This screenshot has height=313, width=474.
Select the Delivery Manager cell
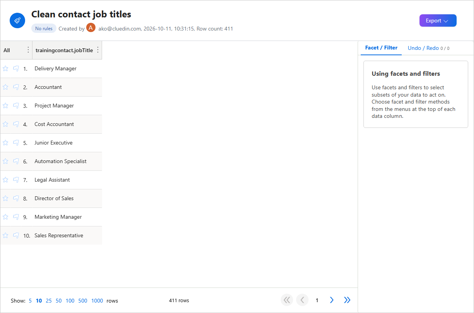(x=67, y=68)
